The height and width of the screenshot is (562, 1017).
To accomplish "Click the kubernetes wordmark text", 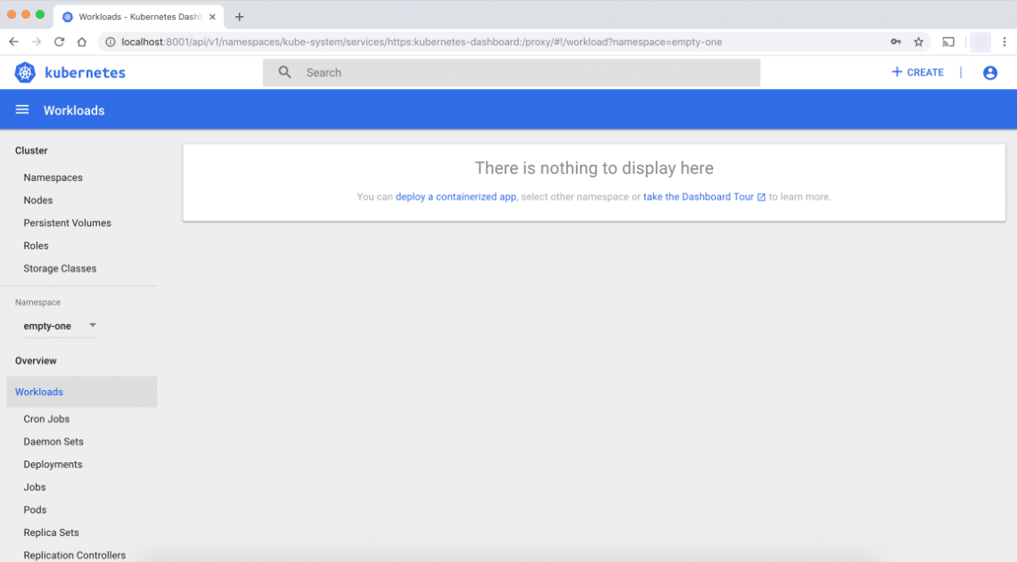I will pos(85,73).
